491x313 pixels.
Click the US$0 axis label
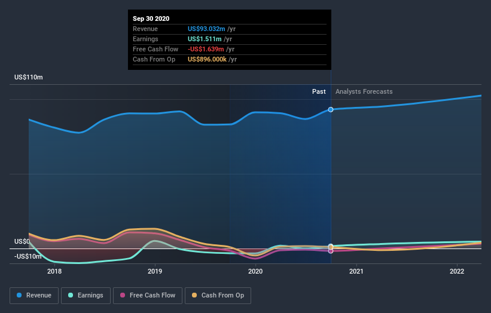22,242
